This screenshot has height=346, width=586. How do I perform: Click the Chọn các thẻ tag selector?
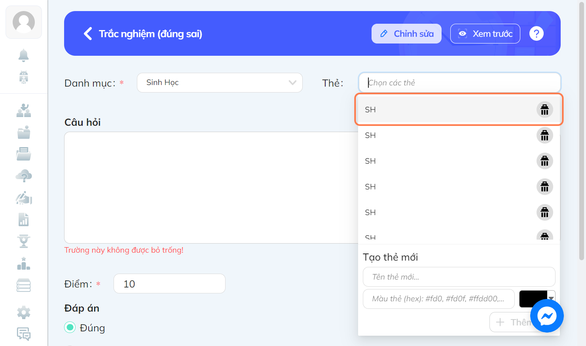[459, 83]
